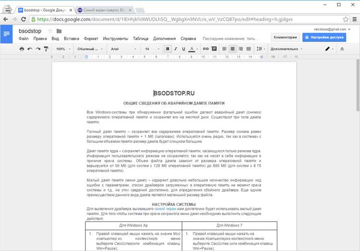This screenshot has height=251, width=360.
Task: Click the right indent ruler marker
Action: [261, 57]
